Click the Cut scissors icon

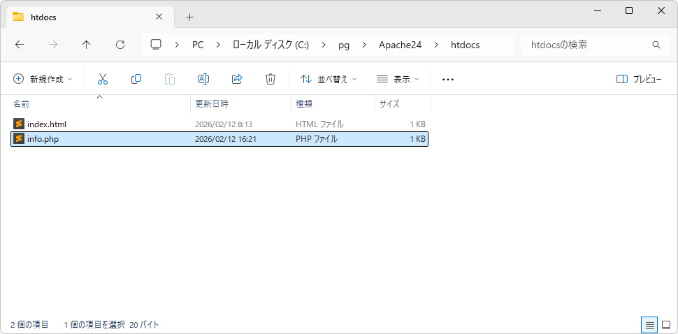pos(103,79)
